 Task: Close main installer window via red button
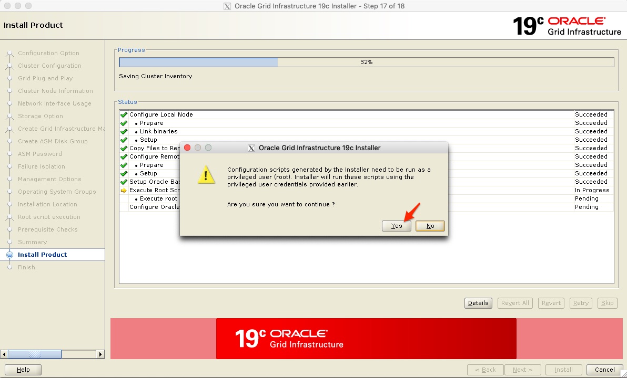click(7, 6)
